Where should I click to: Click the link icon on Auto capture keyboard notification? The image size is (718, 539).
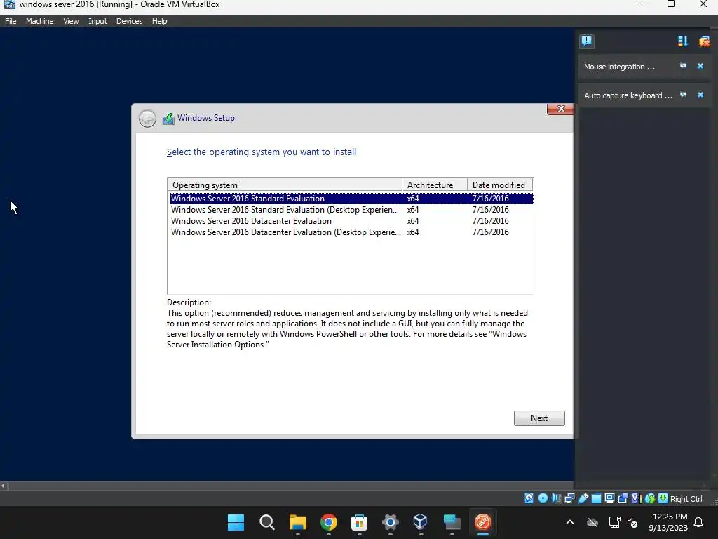(x=683, y=95)
